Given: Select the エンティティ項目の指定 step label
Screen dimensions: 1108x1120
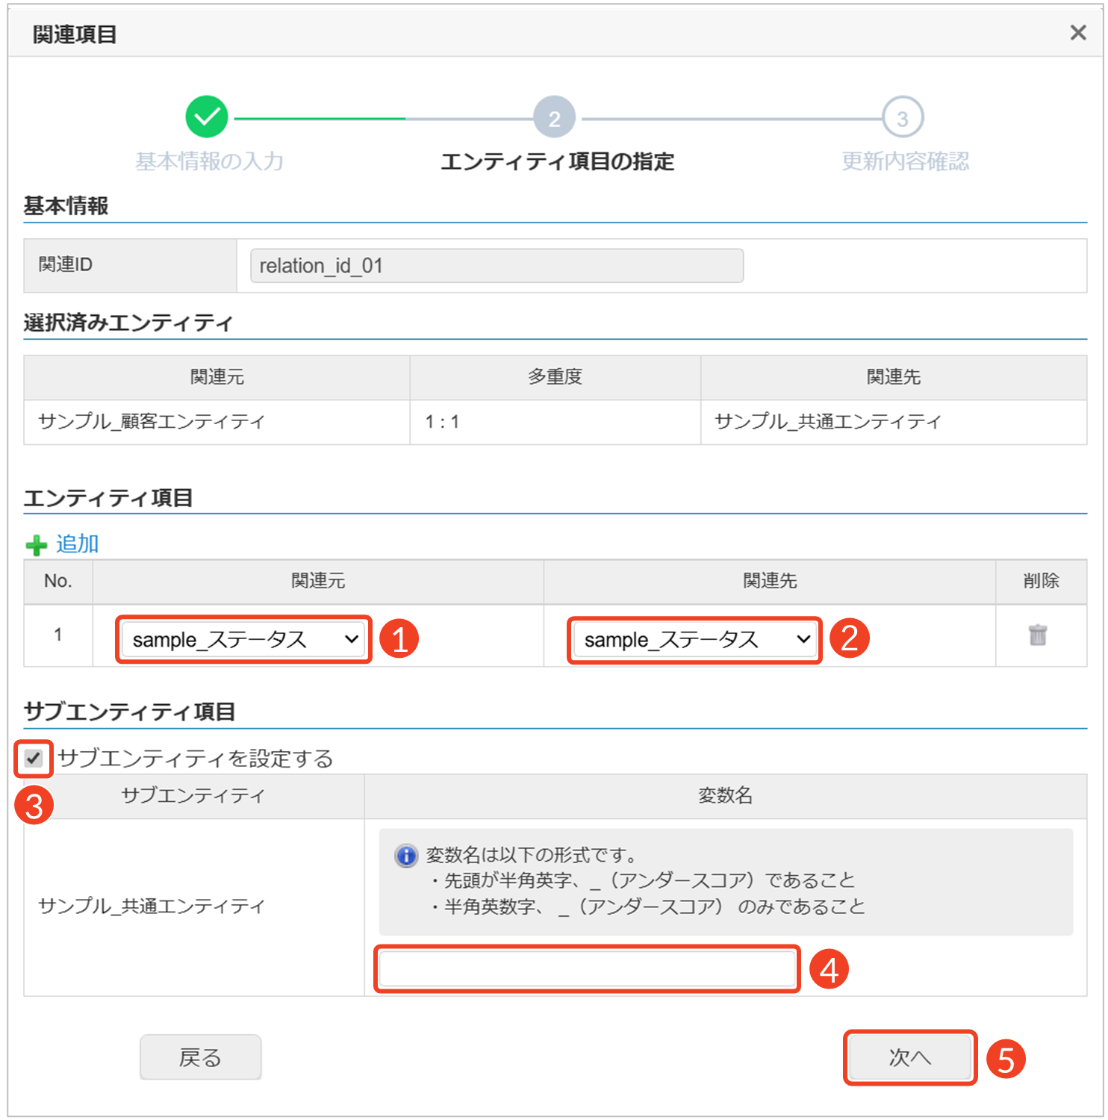Looking at the screenshot, I should (x=557, y=161).
